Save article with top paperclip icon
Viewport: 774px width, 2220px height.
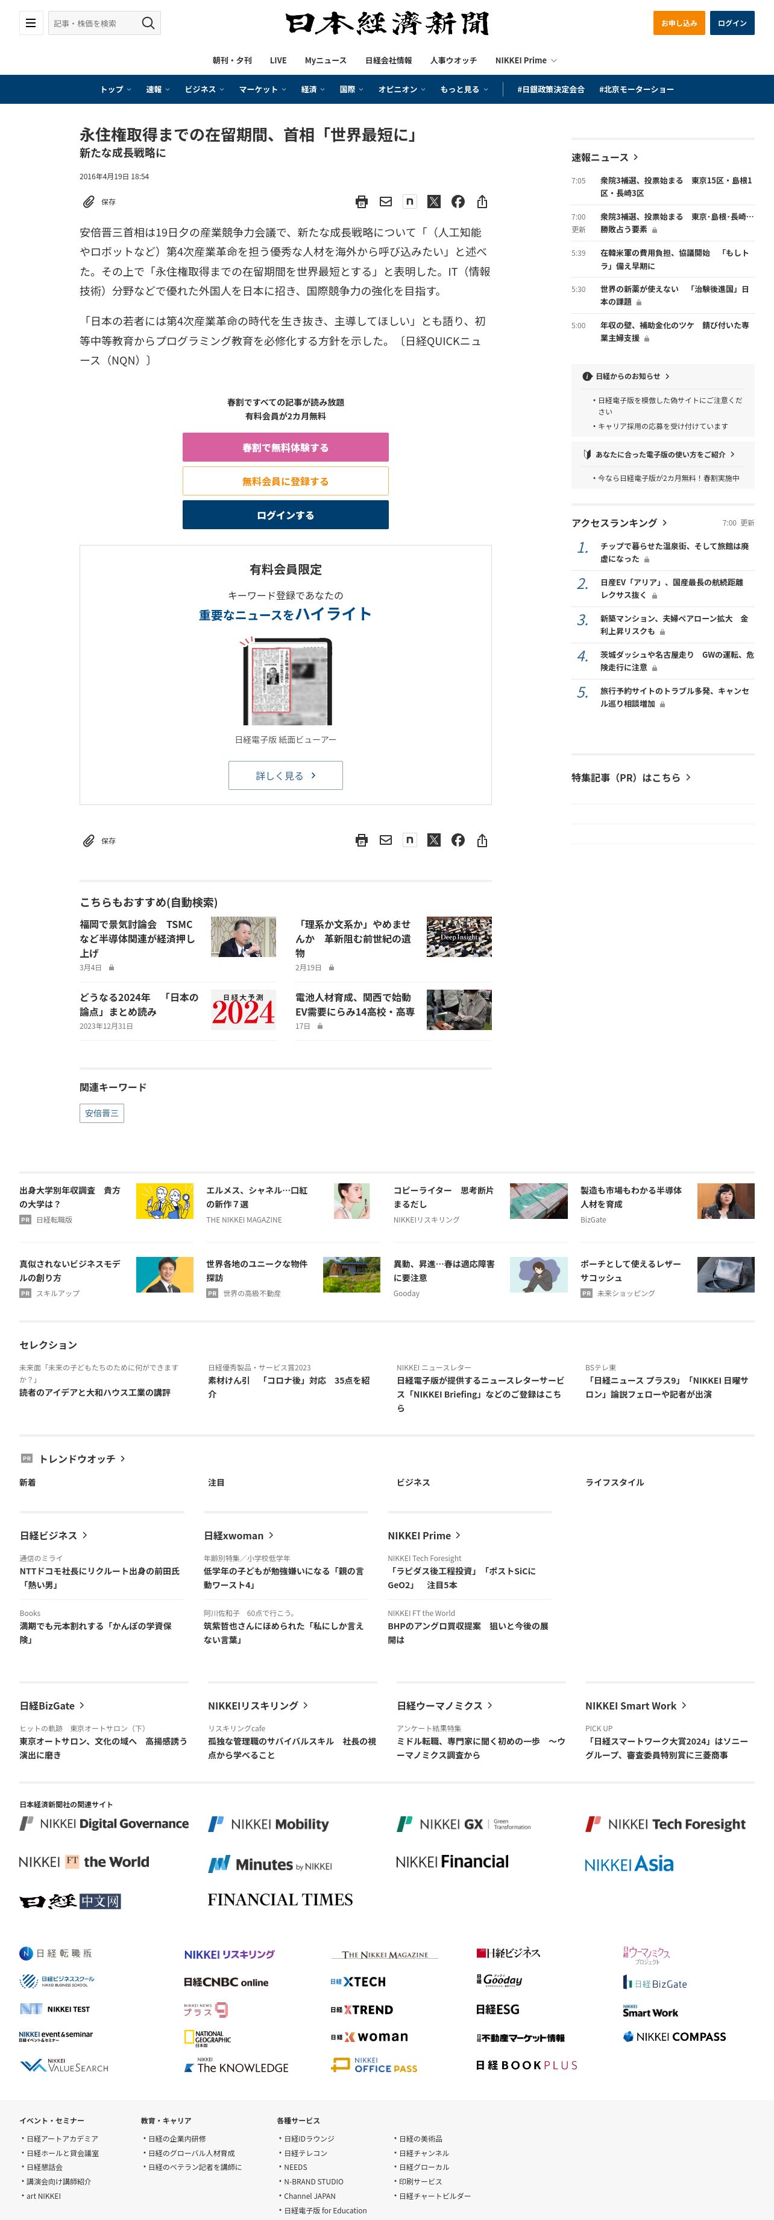tap(89, 202)
